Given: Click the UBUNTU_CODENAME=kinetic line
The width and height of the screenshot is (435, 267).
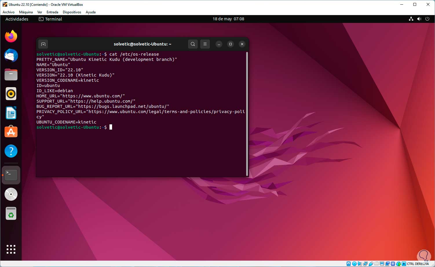Looking at the screenshot, I should click(x=66, y=122).
